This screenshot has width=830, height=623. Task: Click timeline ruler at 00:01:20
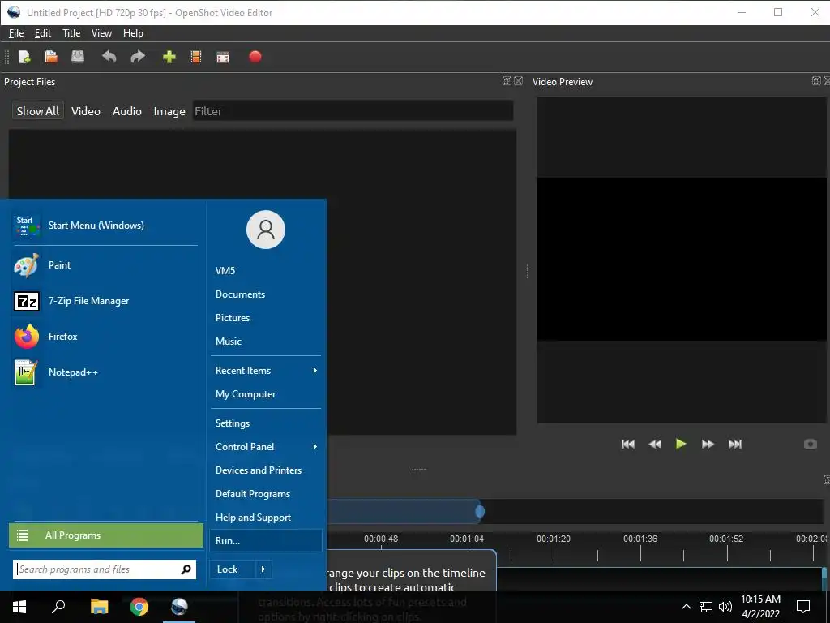pos(554,539)
